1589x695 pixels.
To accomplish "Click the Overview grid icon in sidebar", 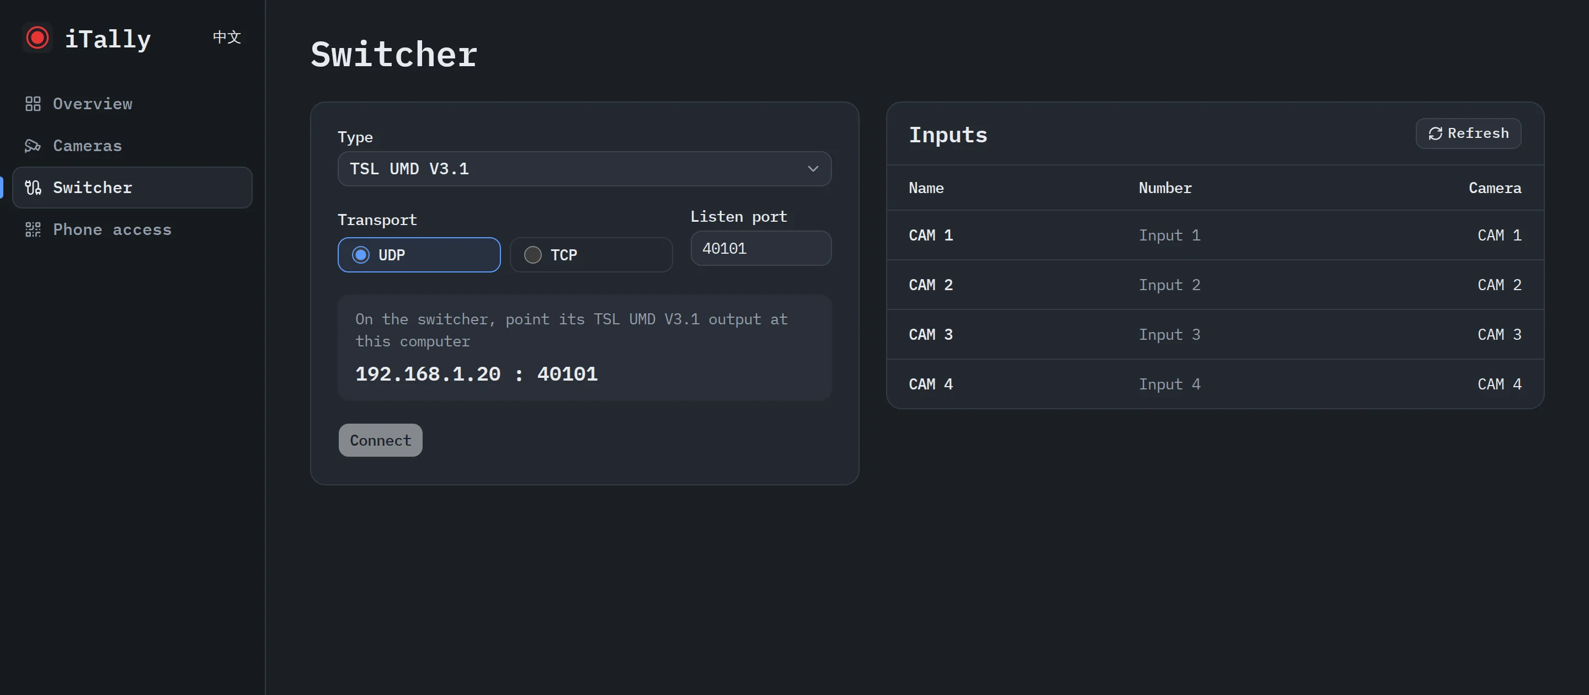I will coord(33,104).
